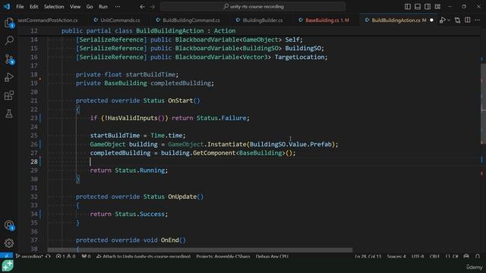Synchronize changes from the status bar
The width and height of the screenshot is (486, 273).
coord(48,256)
